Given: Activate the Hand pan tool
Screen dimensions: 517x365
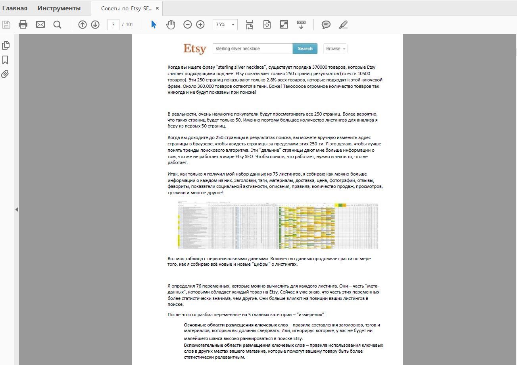Looking at the screenshot, I should (x=171, y=25).
